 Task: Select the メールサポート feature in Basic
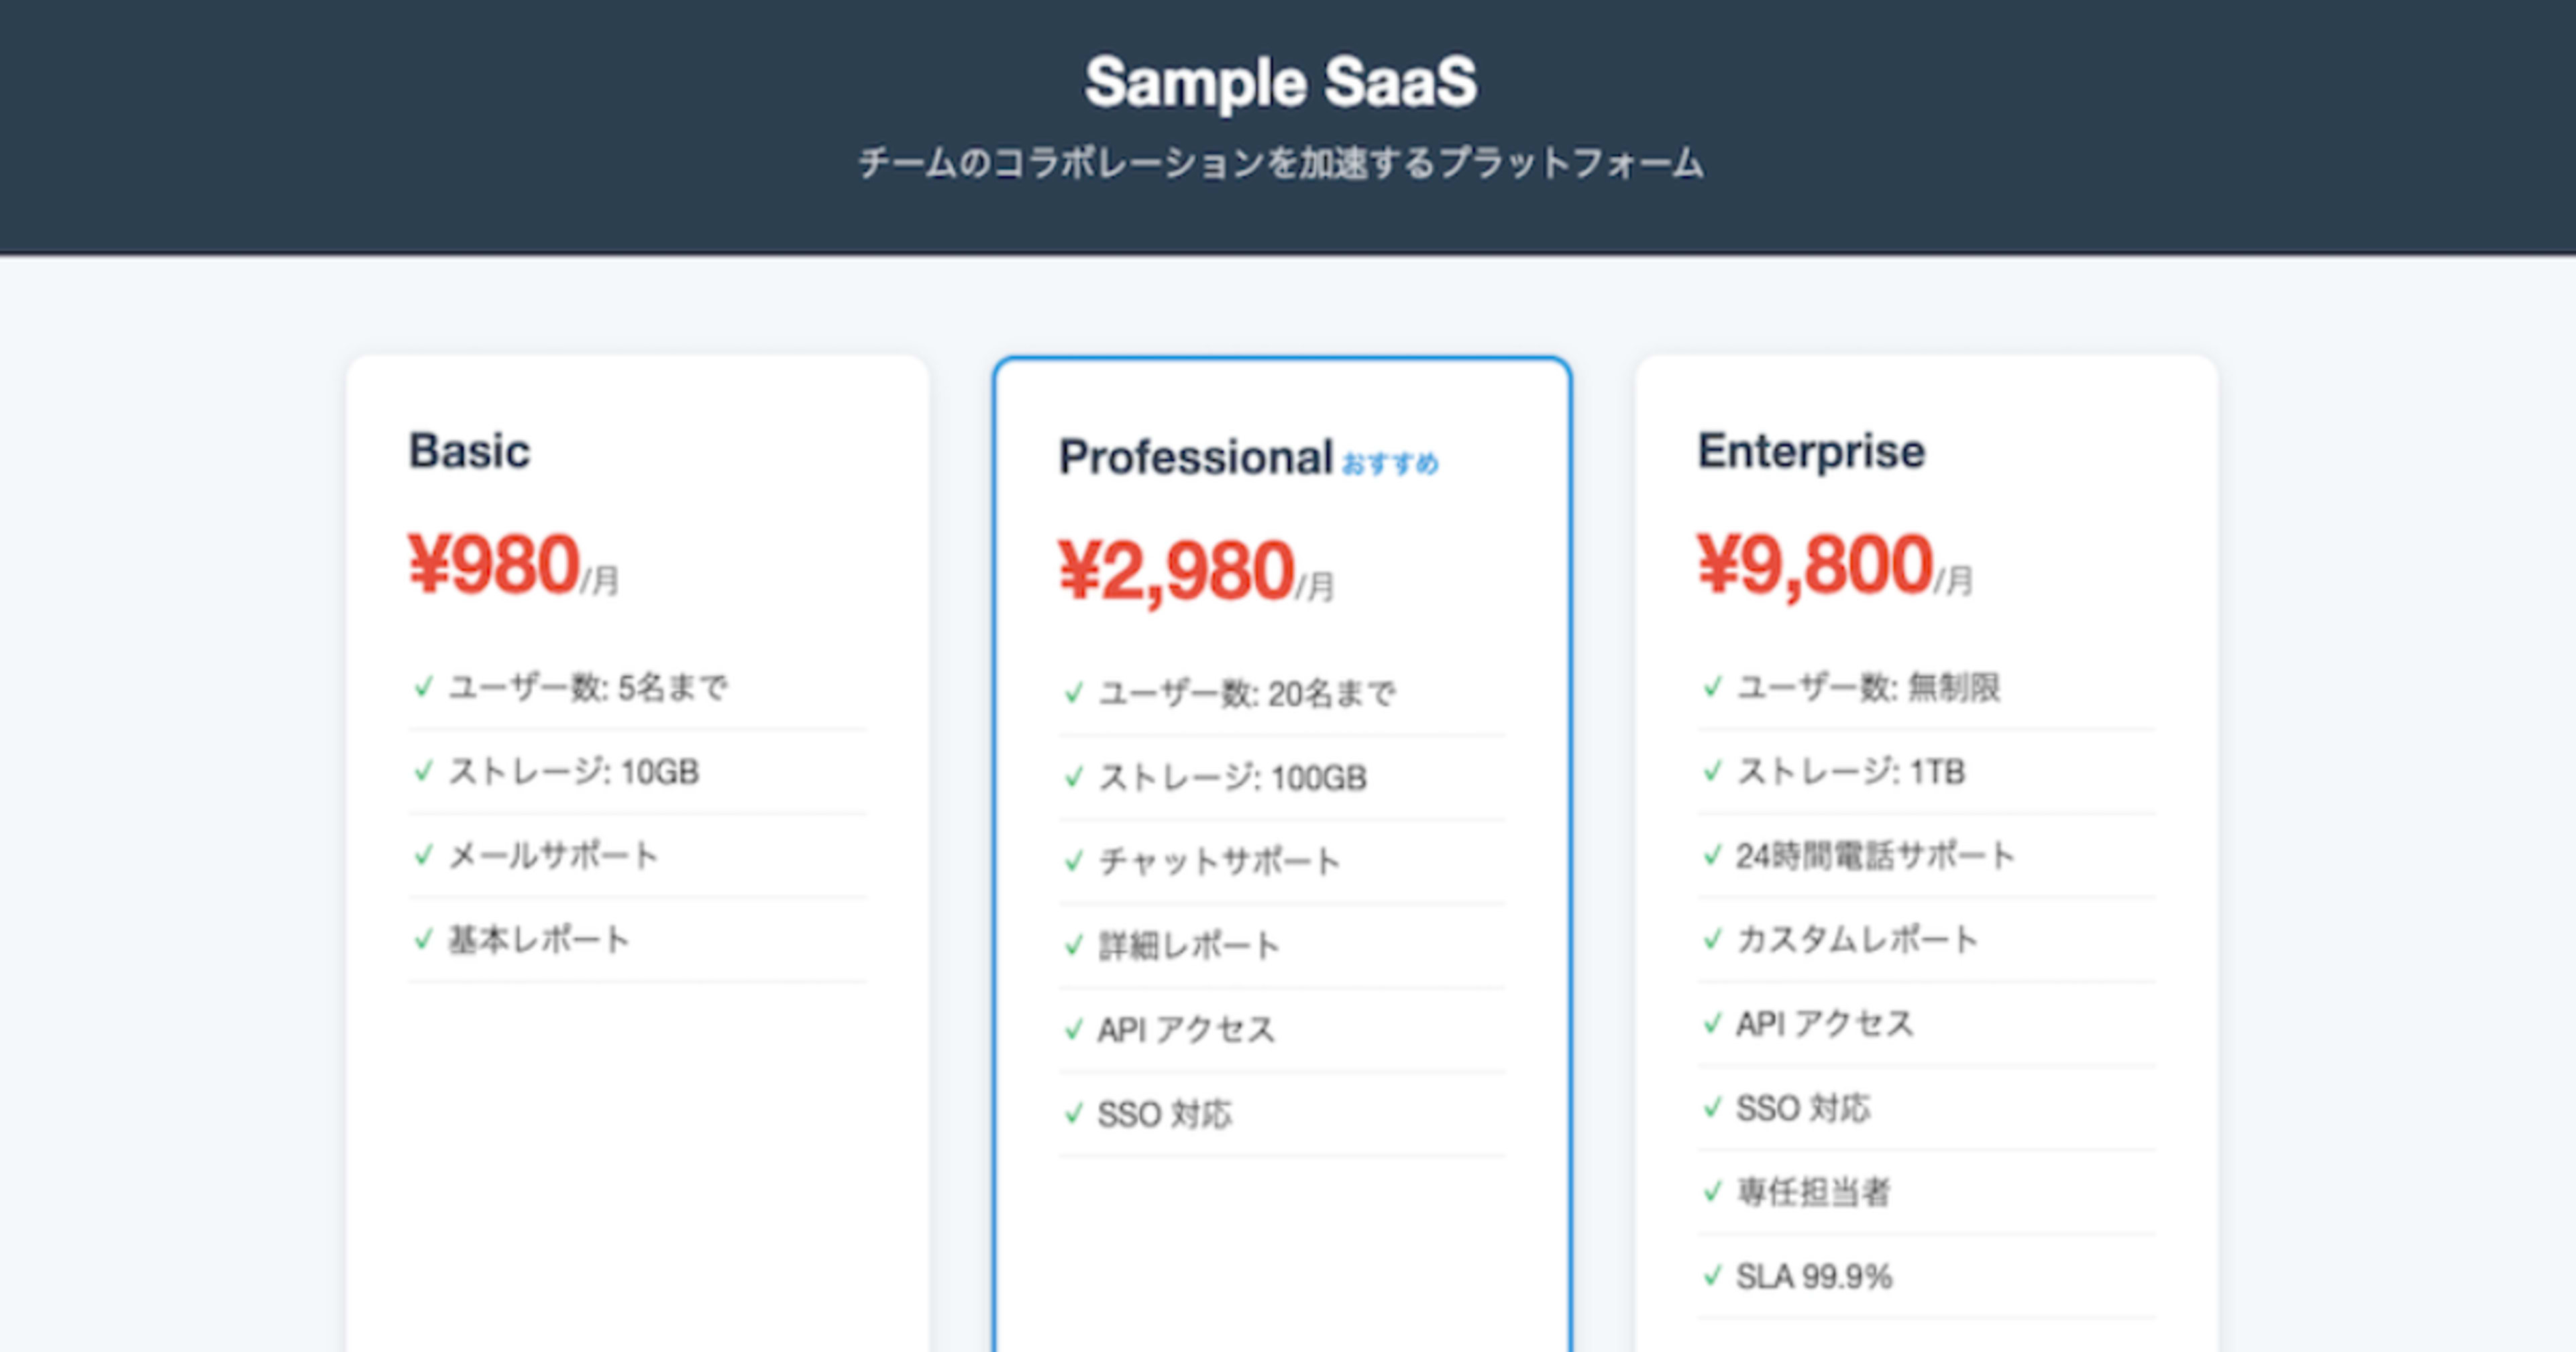[553, 855]
